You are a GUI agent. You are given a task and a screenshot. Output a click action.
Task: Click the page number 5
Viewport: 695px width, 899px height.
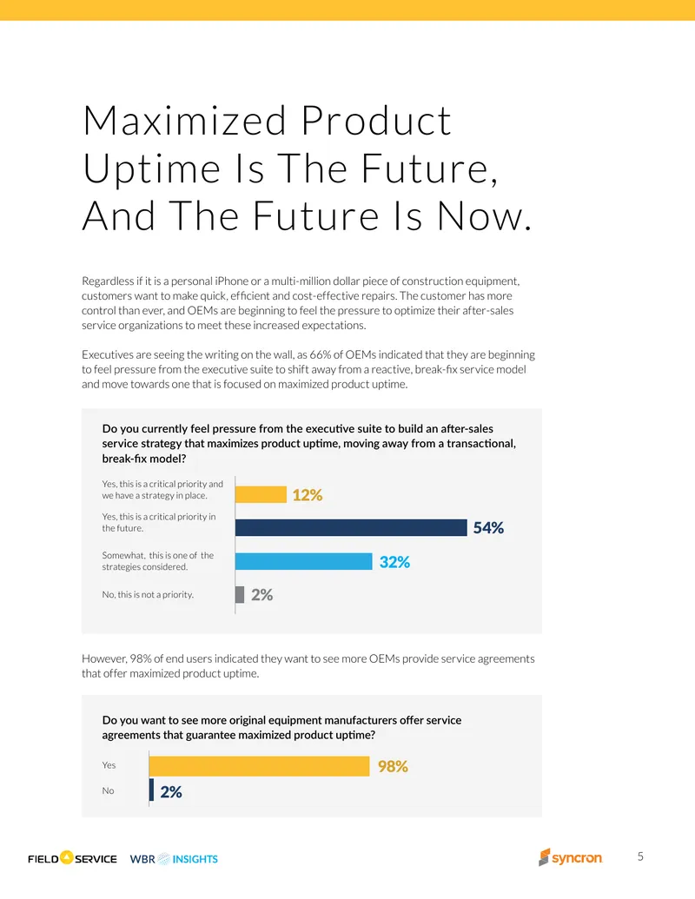coord(640,856)
